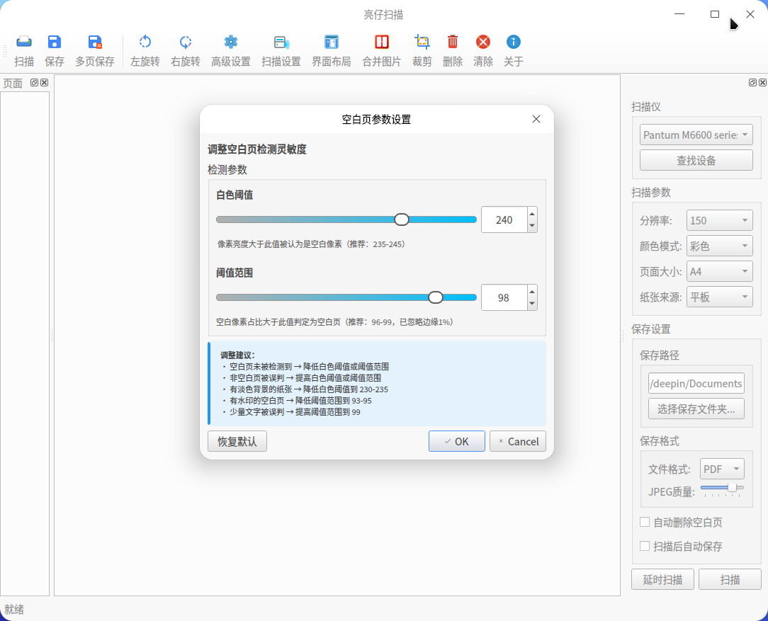Select the 裁剪 crop tool

point(422,42)
